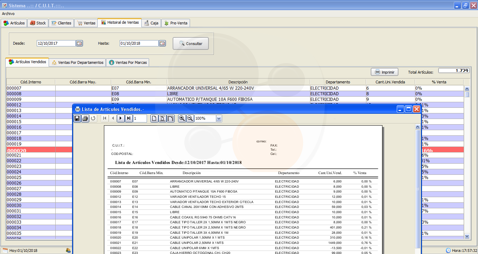Viewport: 478px width, 254px height.
Task: Open the zoom percentage dropdown
Action: coord(219,119)
